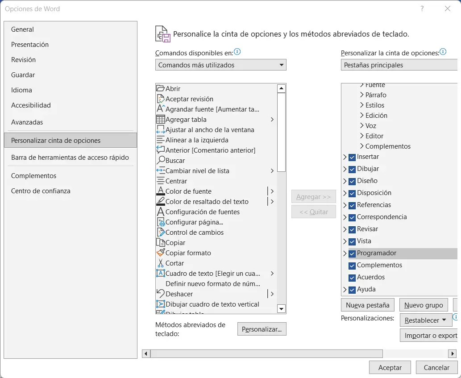Uncheck the Dibujar tab checkbox
The image size is (461, 378).
(352, 169)
